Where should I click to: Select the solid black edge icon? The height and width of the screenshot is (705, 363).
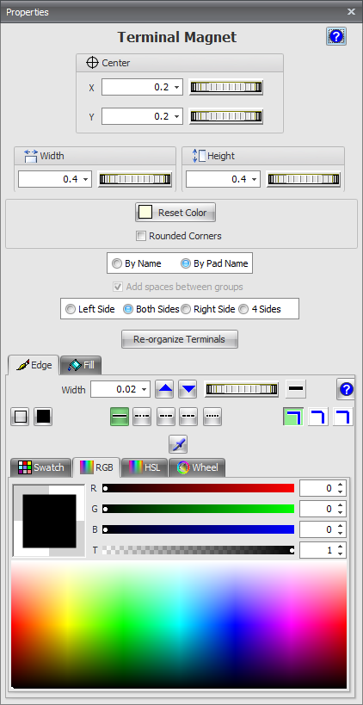pyautogui.click(x=43, y=417)
